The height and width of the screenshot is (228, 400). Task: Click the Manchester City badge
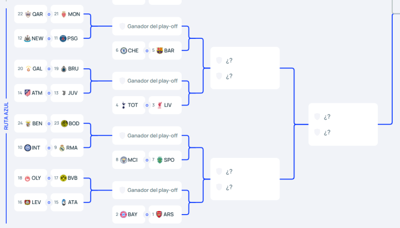click(123, 160)
